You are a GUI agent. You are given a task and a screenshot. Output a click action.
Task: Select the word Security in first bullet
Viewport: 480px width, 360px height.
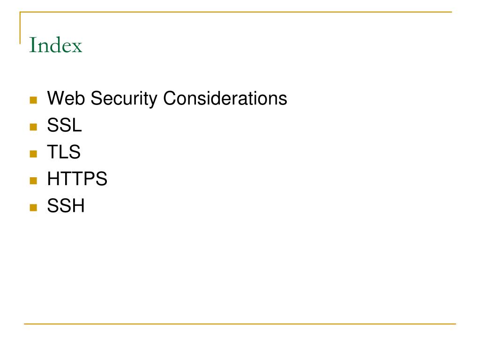tap(124, 98)
